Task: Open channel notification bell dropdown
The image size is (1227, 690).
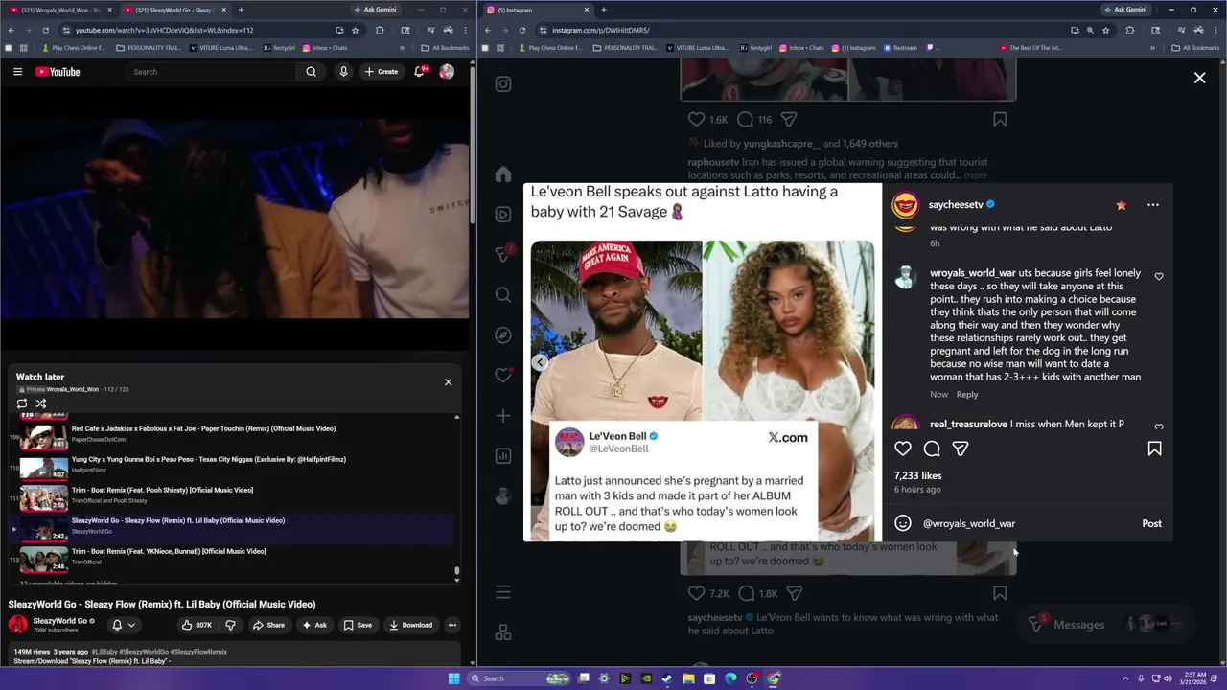Action: 123,625
